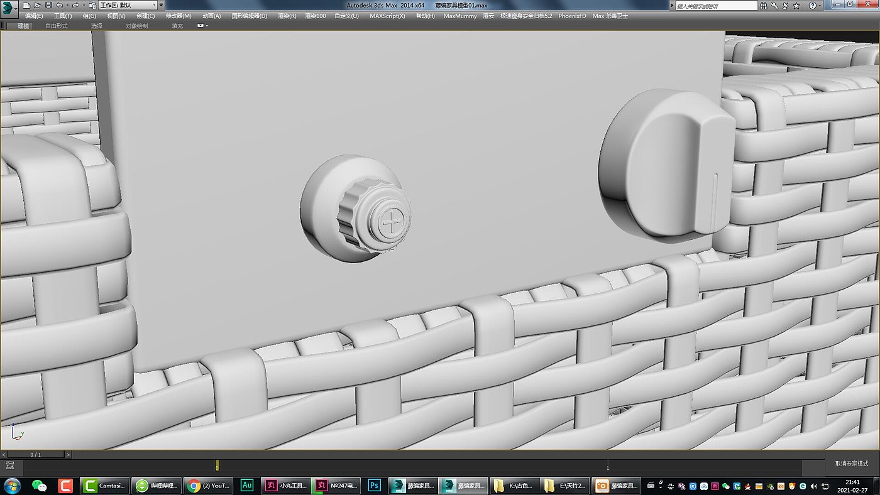Screen dimensions: 880x495
Task: Expand the Undo history dropdown arrow
Action: coord(67,5)
